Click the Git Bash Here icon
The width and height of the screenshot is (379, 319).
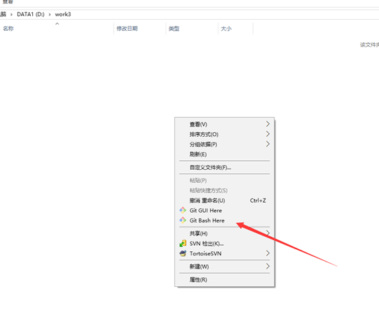183,220
